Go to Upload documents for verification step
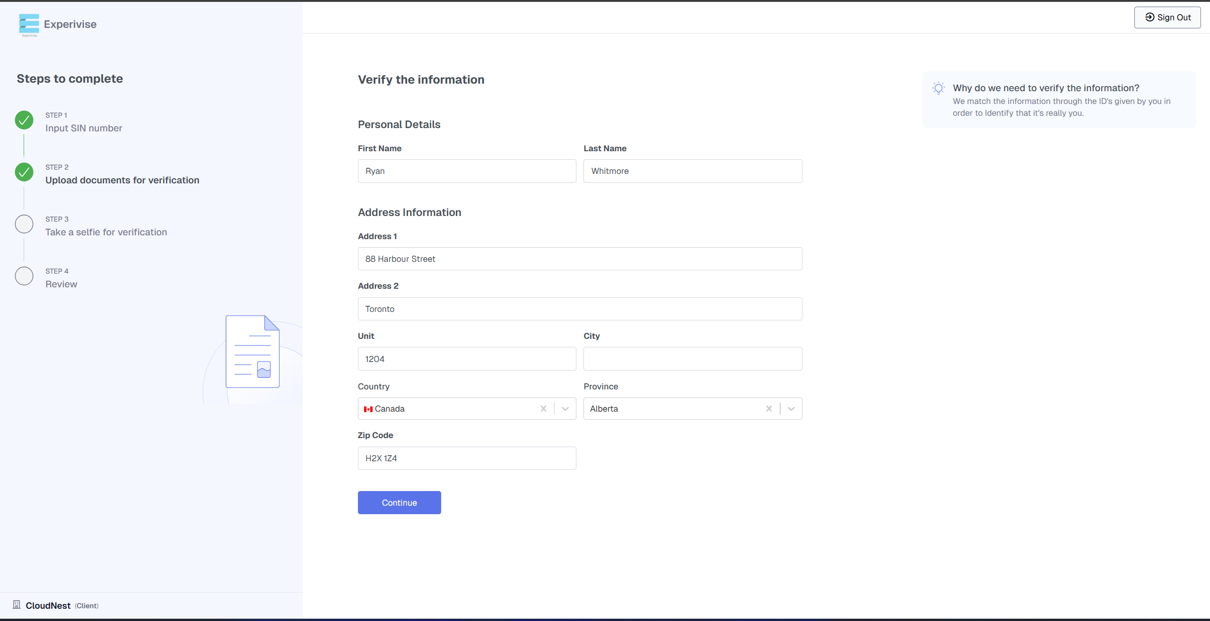 pyautogui.click(x=122, y=180)
